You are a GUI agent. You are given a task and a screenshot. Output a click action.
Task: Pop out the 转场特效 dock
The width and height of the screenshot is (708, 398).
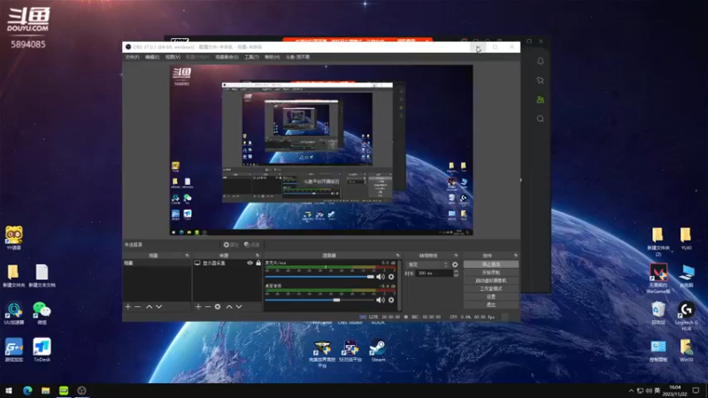pos(456,256)
